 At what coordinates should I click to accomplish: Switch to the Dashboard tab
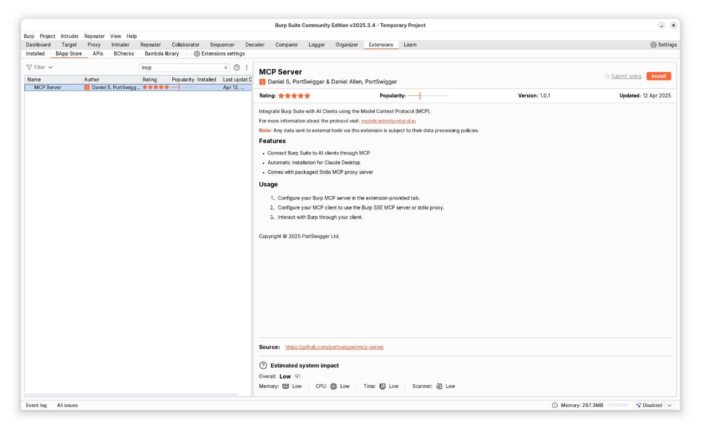pos(38,44)
